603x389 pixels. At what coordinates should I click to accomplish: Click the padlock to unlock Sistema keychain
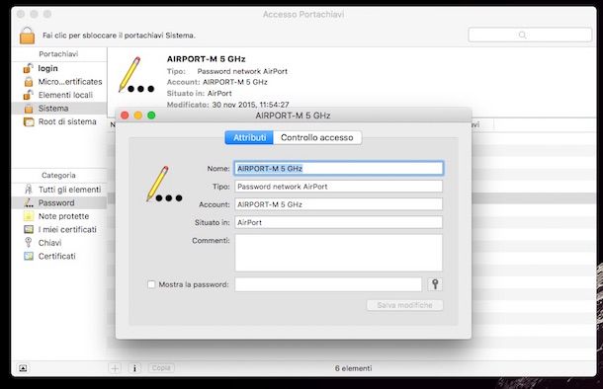tap(27, 36)
